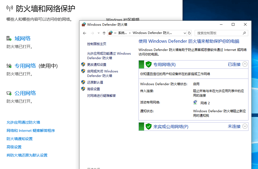Click heading 使用 Windows Defender 防火墙来帮助保护你的电脑
258x169 pixels.
pyautogui.click(x=189, y=41)
